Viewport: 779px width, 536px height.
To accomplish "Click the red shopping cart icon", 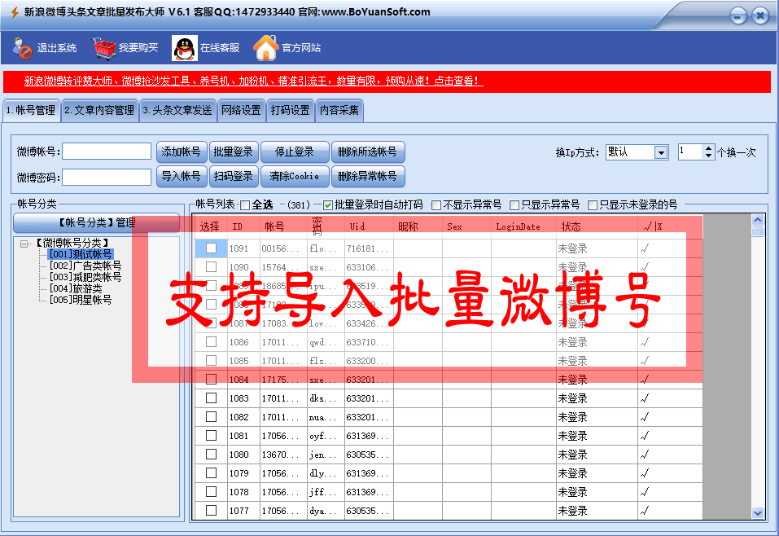I will pos(104,48).
